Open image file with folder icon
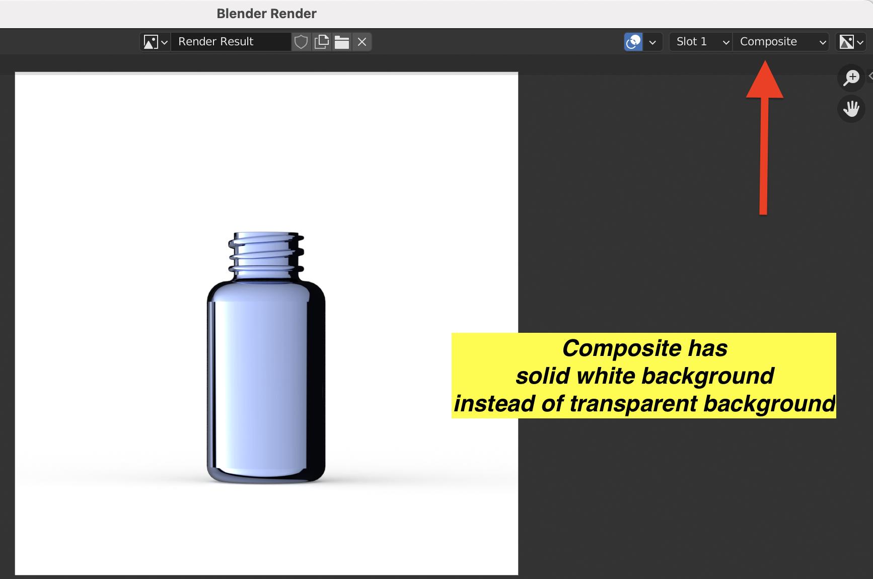The width and height of the screenshot is (873, 579). pyautogui.click(x=341, y=42)
